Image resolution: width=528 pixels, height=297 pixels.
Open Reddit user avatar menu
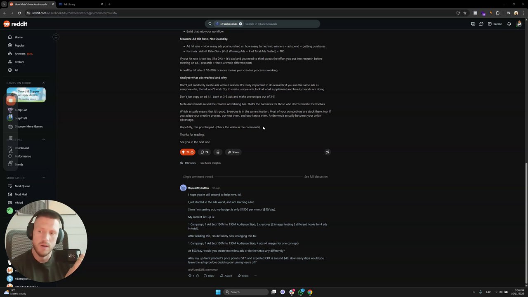click(x=519, y=24)
